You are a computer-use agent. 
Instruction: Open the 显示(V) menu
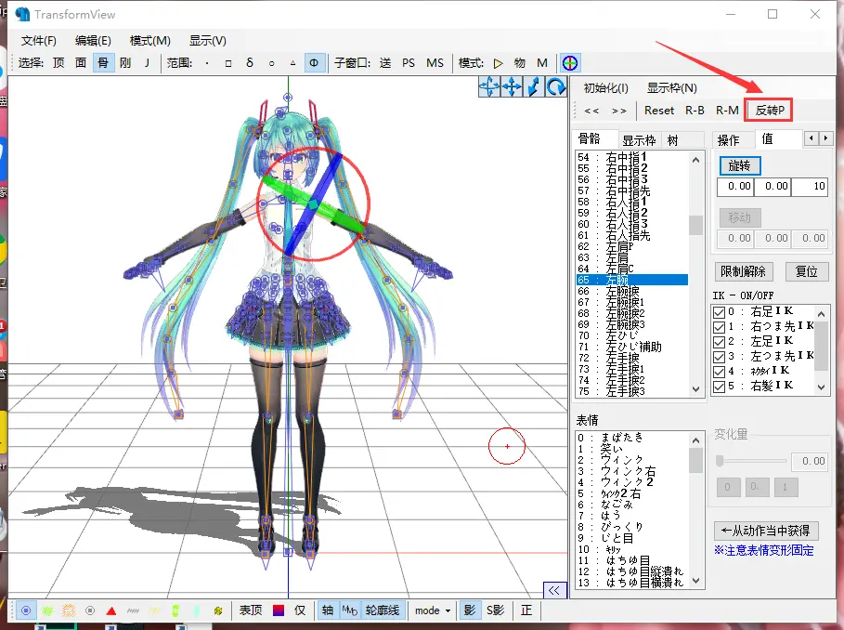[208, 40]
